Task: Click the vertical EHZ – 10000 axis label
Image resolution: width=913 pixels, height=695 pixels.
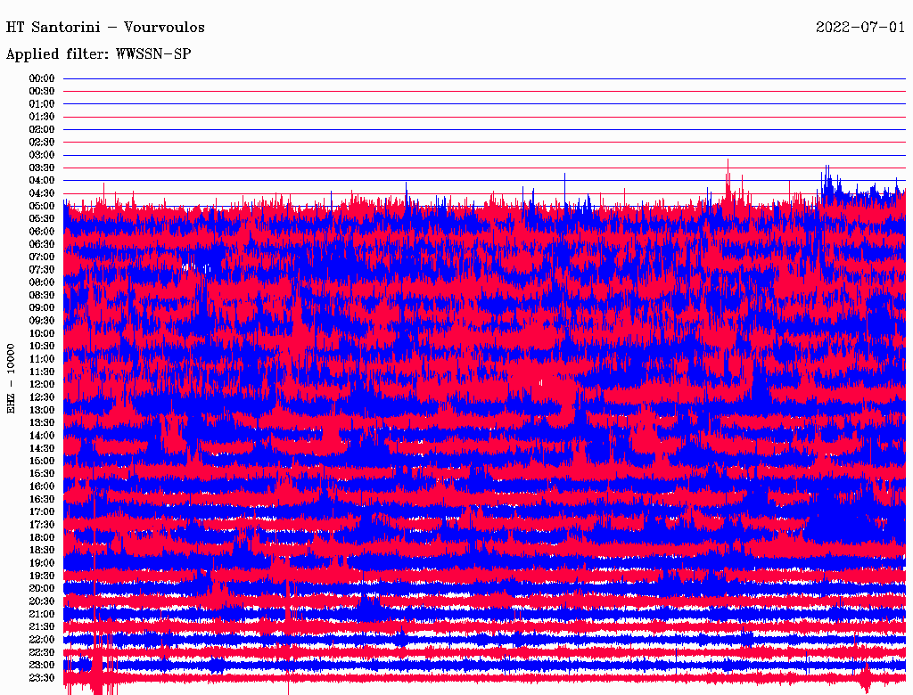Action: coord(12,378)
